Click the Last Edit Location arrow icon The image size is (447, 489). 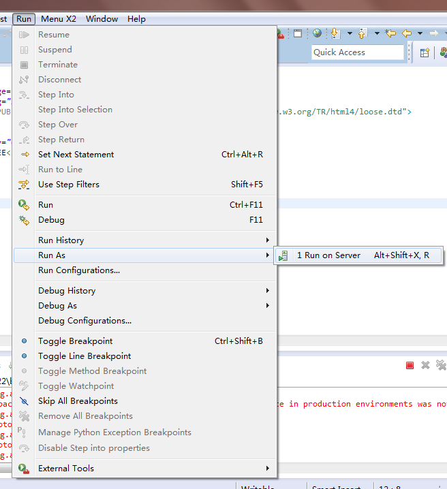(390, 33)
